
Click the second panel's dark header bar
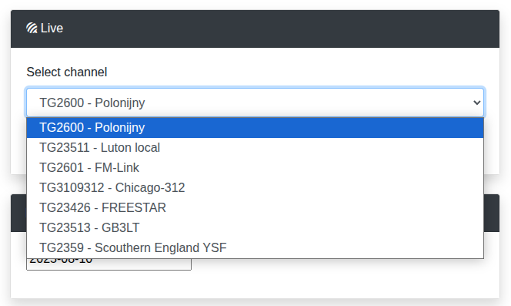492,213
